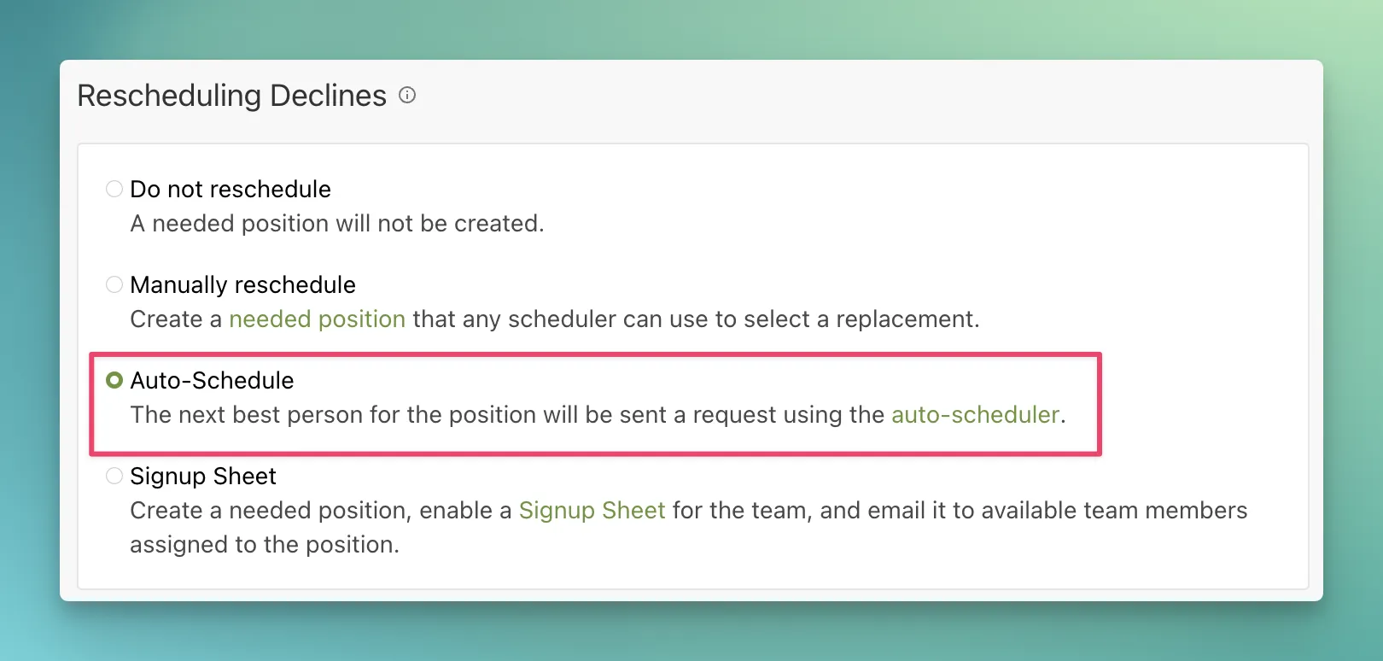Click the Do not reschedule label text
The width and height of the screenshot is (1383, 661).
tap(230, 189)
